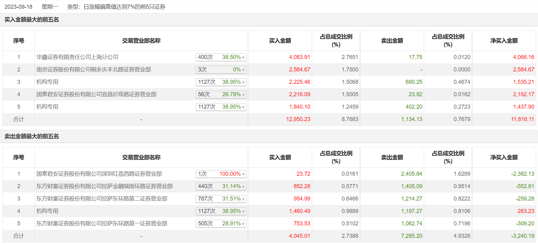Select the buy amount 753.53

[x=302, y=224]
